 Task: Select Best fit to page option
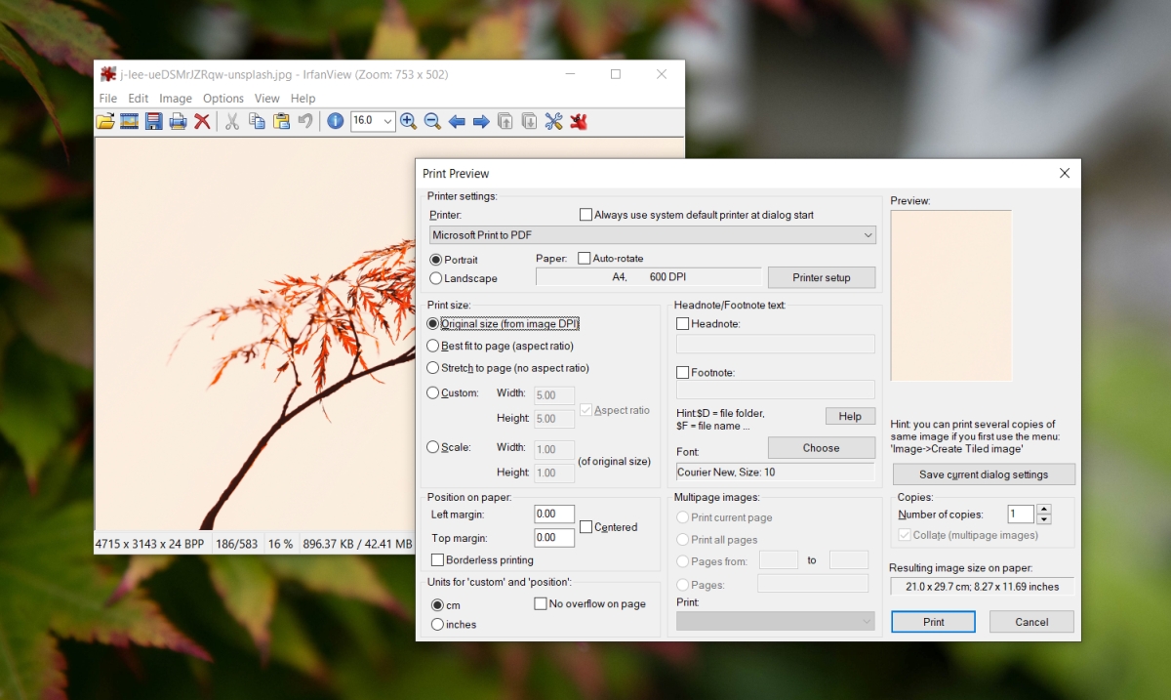(433, 346)
